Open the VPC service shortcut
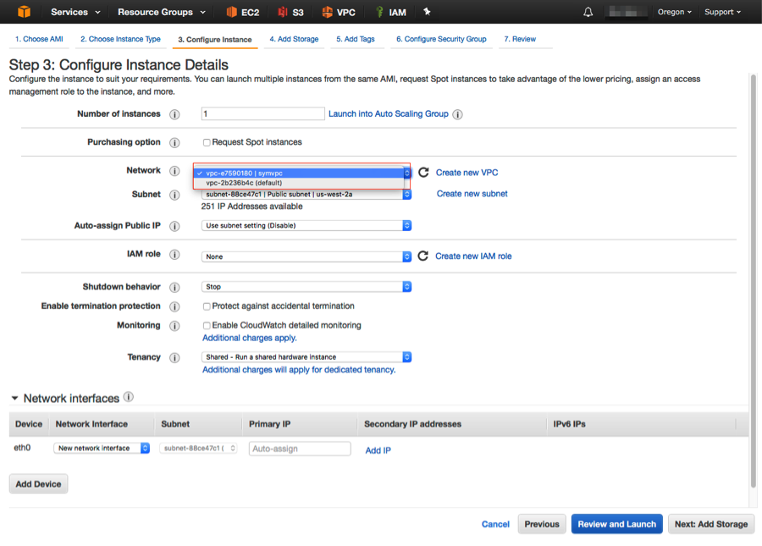Viewport: 762px width, 546px height. click(339, 13)
